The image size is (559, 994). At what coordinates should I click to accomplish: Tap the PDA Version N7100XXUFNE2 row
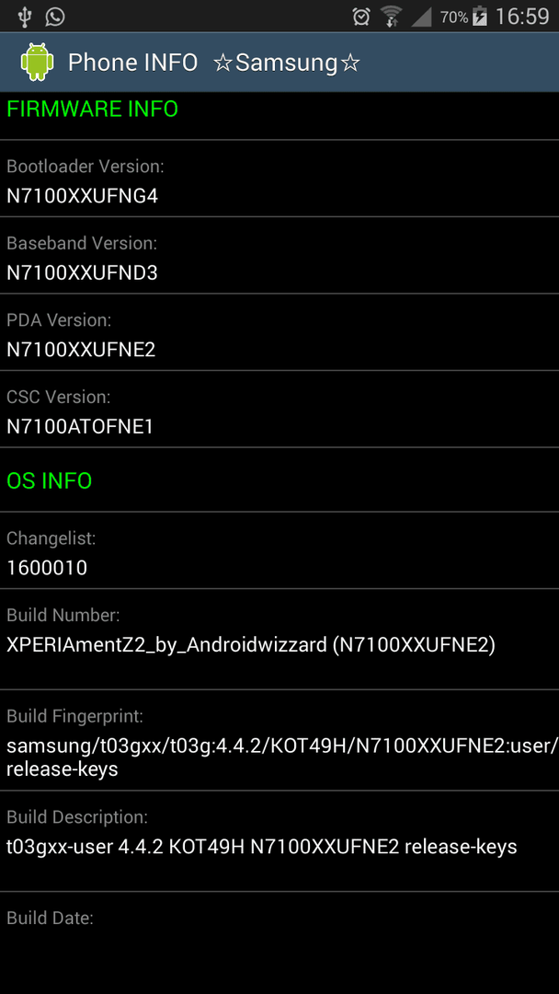point(279,332)
